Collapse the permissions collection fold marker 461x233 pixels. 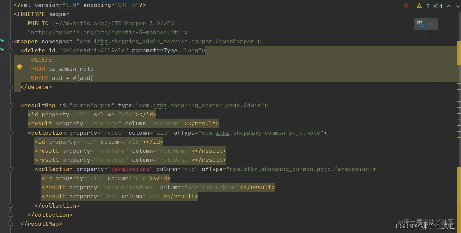coord(10,169)
